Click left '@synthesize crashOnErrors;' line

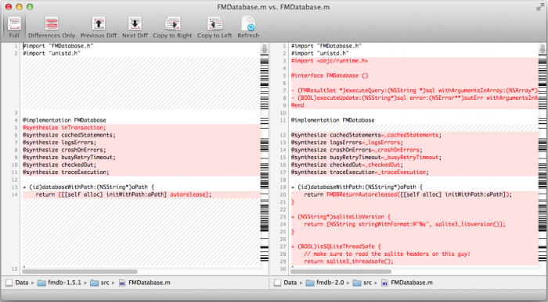pyautogui.click(x=141, y=150)
